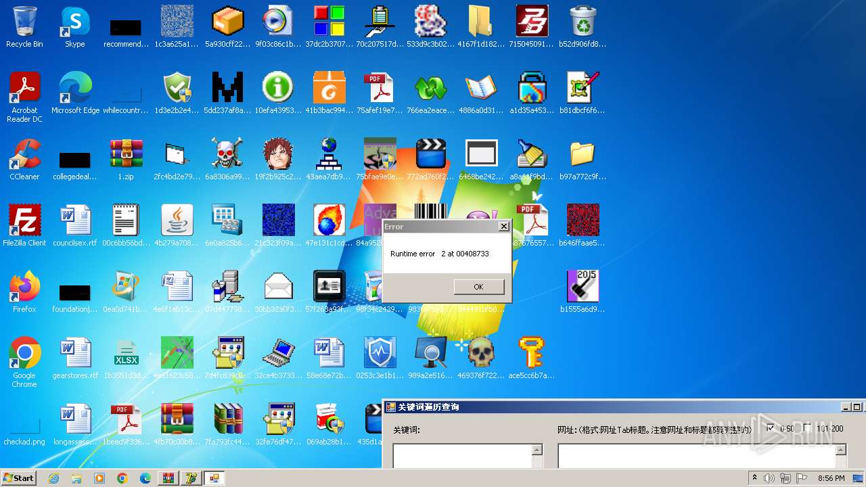Show hidden system tray icons
The image size is (866, 487).
coord(754,478)
